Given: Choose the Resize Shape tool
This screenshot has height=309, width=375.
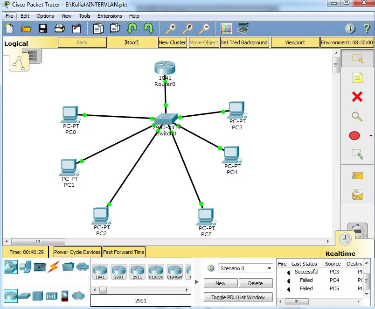Looking at the screenshot, I should click(357, 154).
